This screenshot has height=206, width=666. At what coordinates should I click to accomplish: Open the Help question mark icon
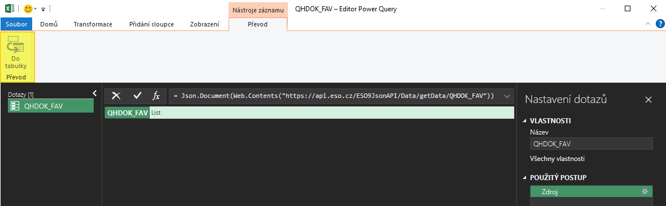[x=660, y=24]
